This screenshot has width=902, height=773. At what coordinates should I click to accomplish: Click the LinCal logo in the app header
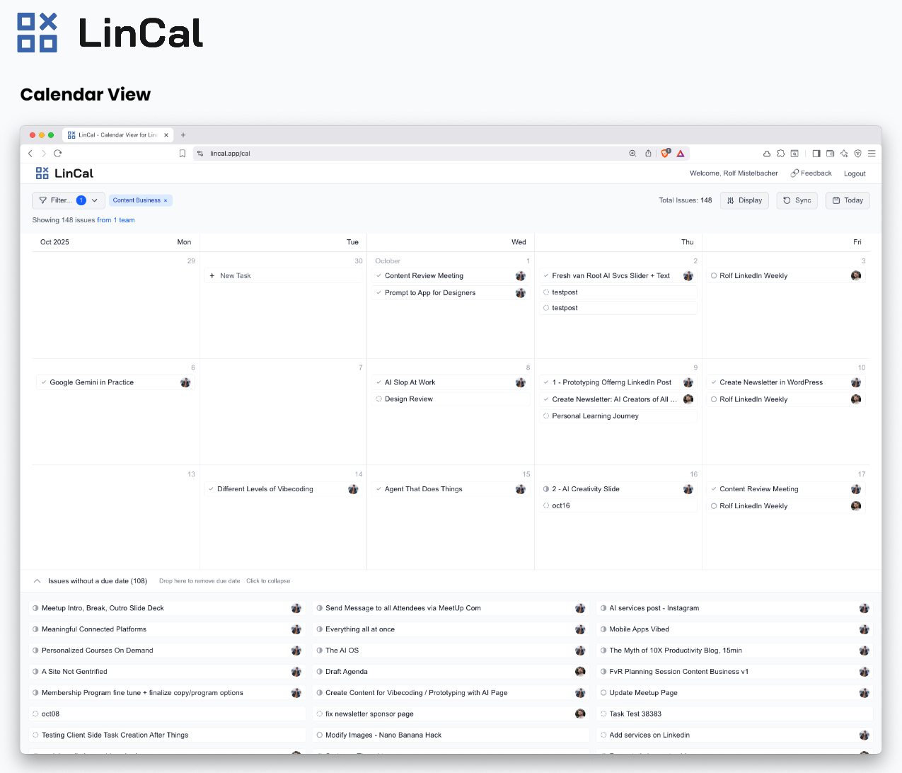point(64,173)
